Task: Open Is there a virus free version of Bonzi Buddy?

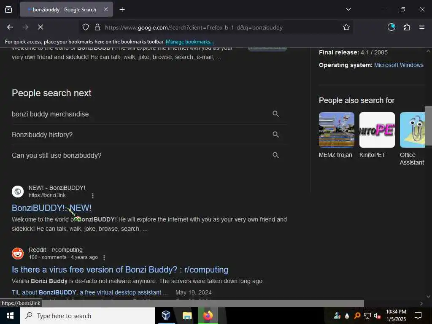Action: click(x=120, y=270)
